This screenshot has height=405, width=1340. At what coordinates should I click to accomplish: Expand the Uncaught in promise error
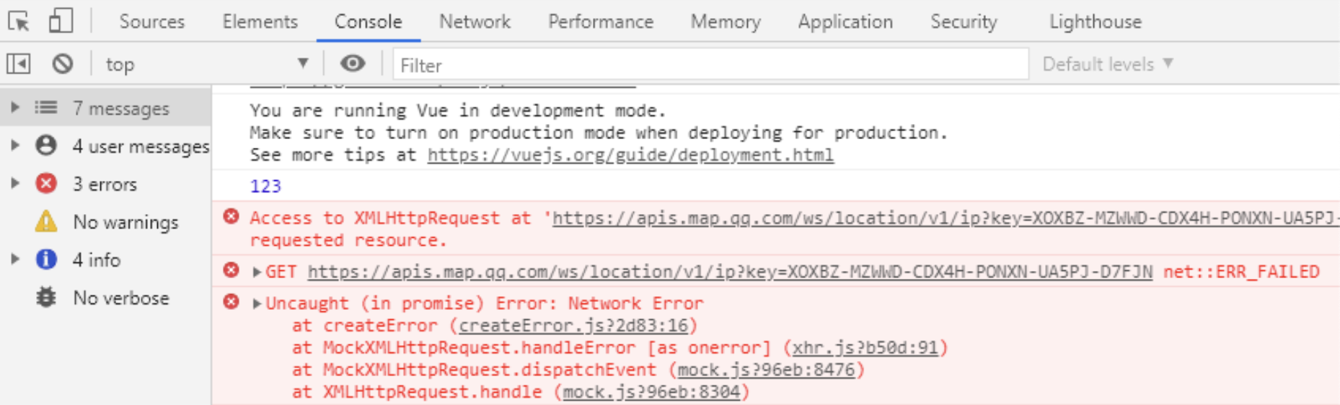tap(256, 303)
